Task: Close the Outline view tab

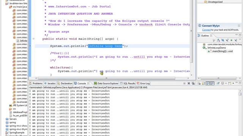Action: point(211,36)
